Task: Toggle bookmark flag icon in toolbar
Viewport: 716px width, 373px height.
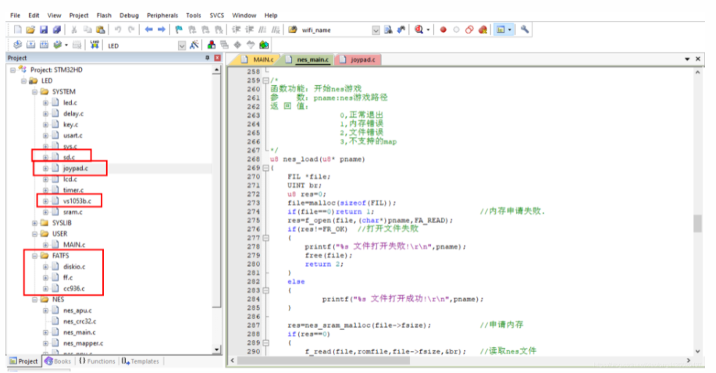Action: tap(179, 30)
